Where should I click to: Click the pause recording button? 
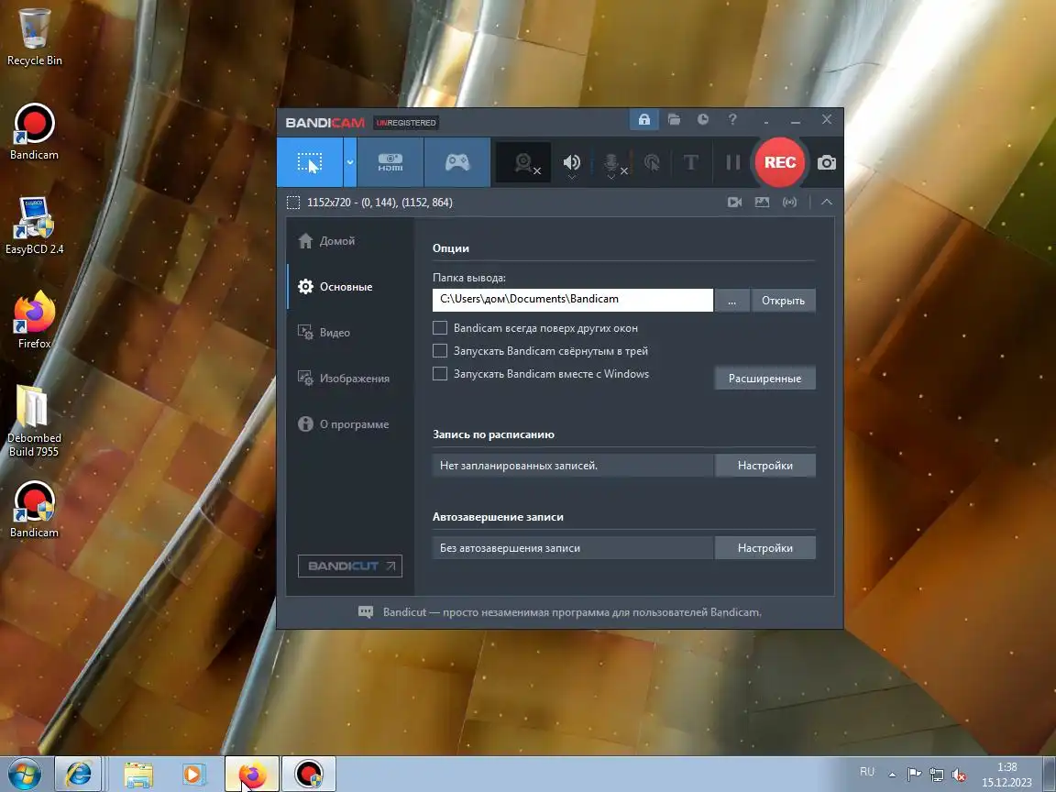click(x=732, y=162)
